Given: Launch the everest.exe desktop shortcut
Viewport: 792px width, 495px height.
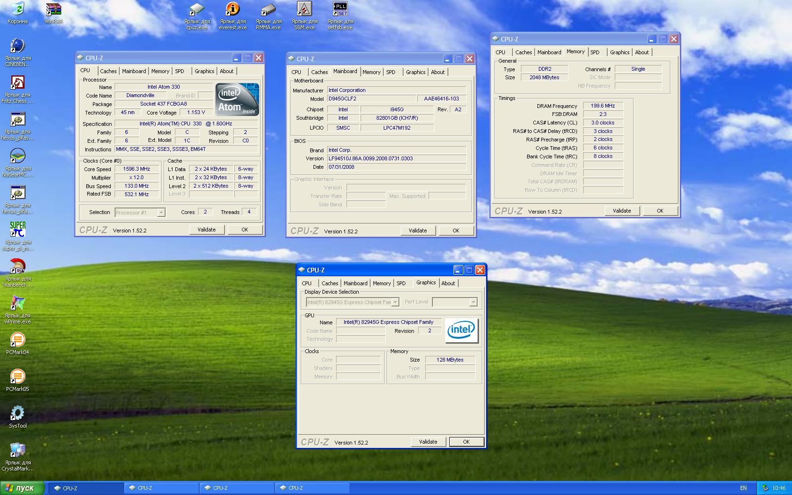Looking at the screenshot, I should tap(233, 16).
